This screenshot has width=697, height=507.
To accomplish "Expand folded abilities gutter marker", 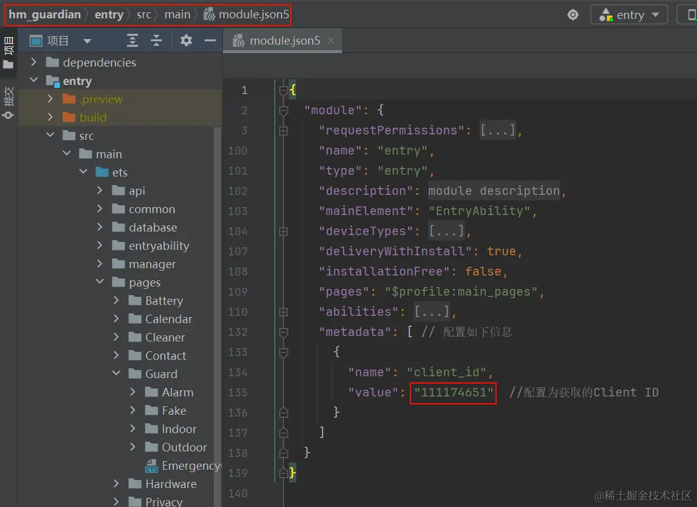I will tap(283, 312).
